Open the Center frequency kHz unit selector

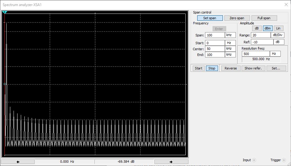coord(230,49)
